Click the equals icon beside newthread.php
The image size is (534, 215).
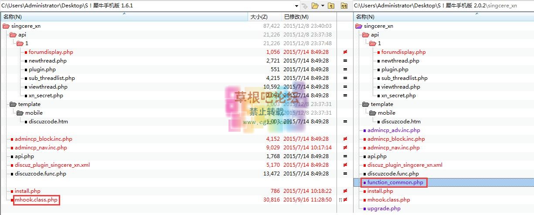pyautogui.click(x=345, y=61)
